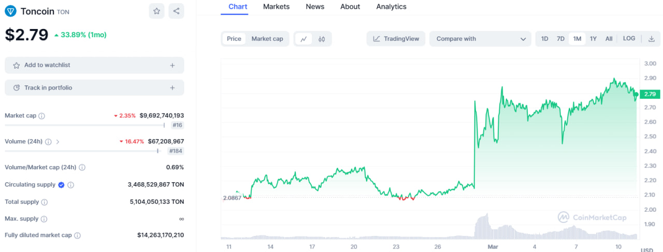Open the News tab
Screen dimensions: 663x252
pos(315,7)
